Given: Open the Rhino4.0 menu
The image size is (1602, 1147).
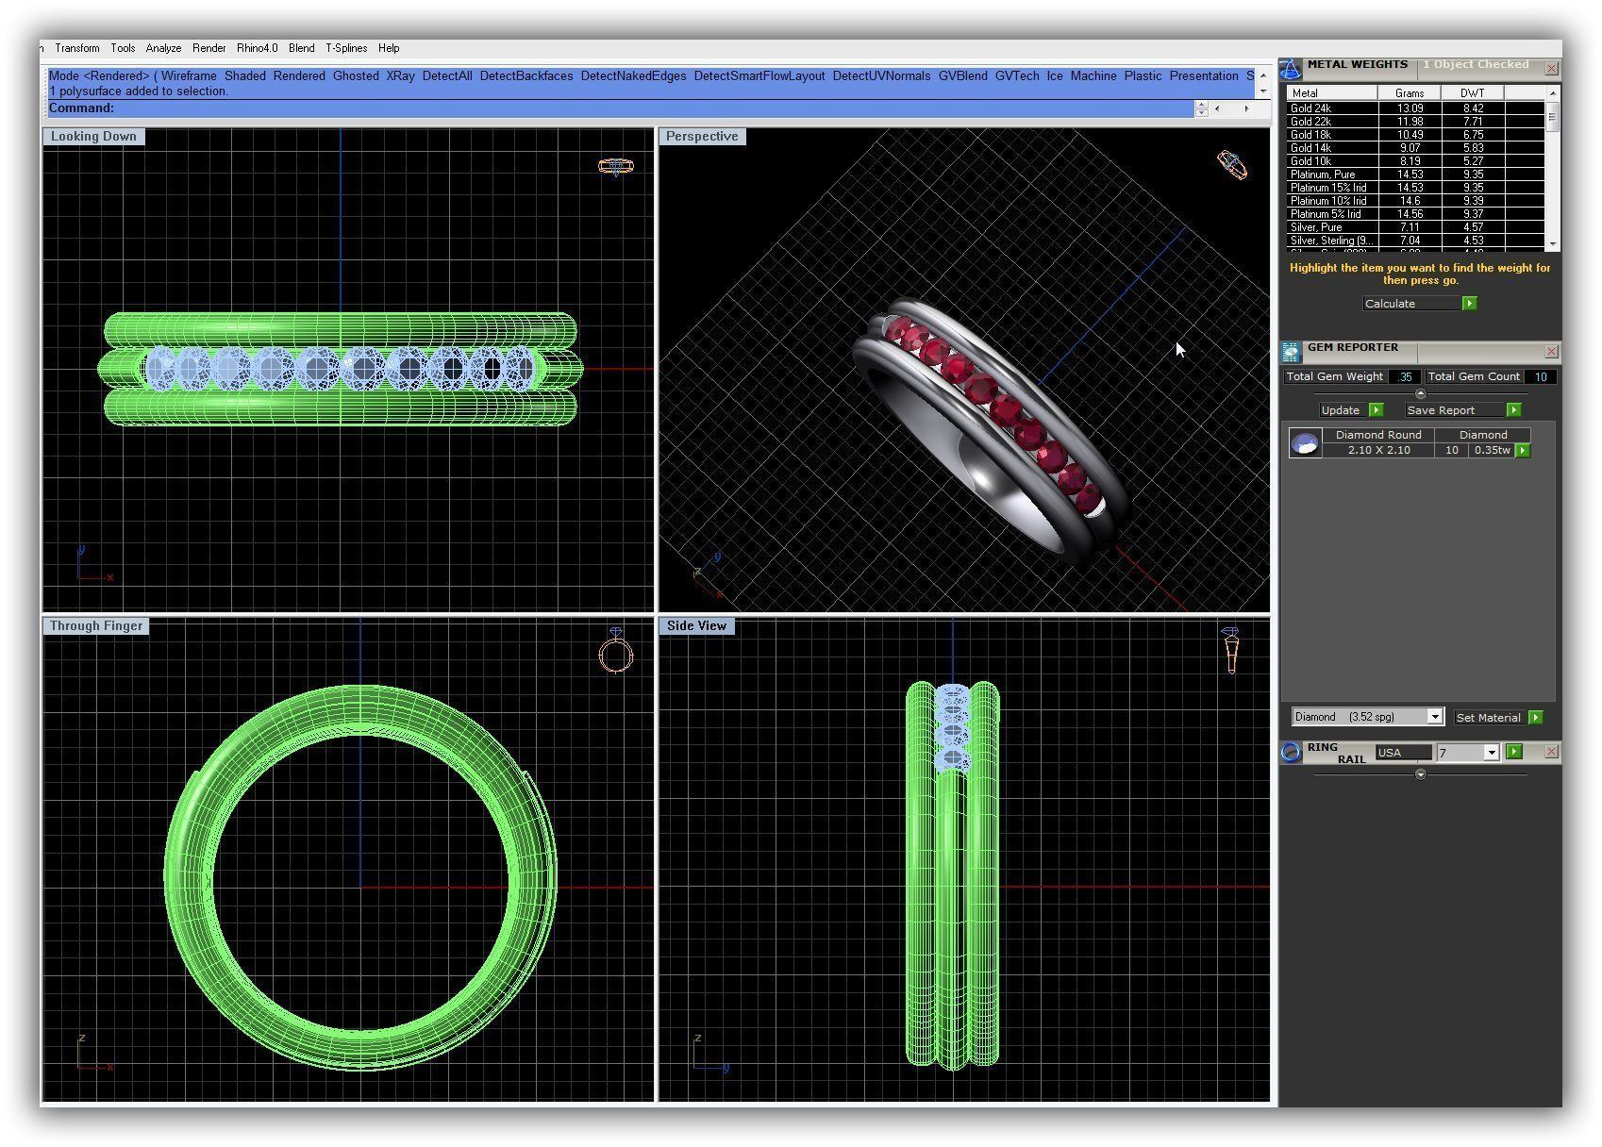Looking at the screenshot, I should 258,48.
